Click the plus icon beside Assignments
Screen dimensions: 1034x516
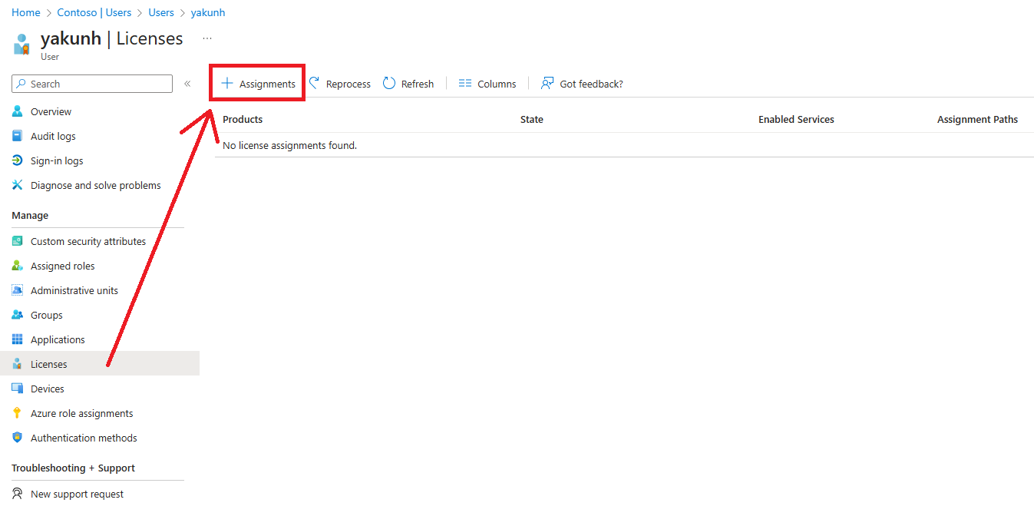tap(227, 83)
